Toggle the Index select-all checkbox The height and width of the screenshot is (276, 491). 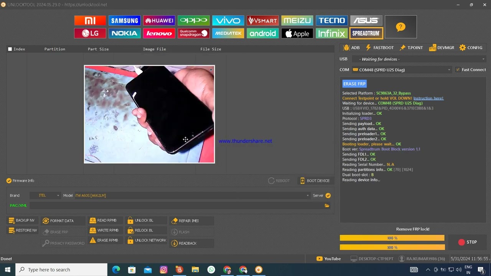(10, 49)
